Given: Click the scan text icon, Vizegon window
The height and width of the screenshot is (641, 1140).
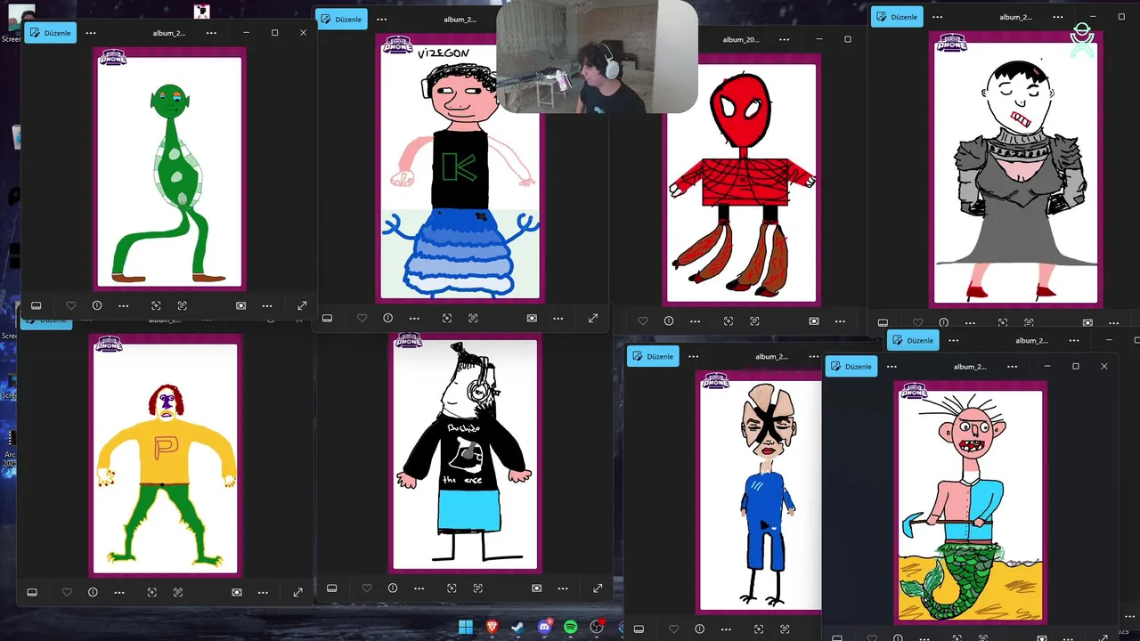Looking at the screenshot, I should pos(473,318).
